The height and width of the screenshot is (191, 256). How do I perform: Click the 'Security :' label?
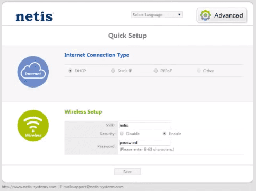pos(108,134)
